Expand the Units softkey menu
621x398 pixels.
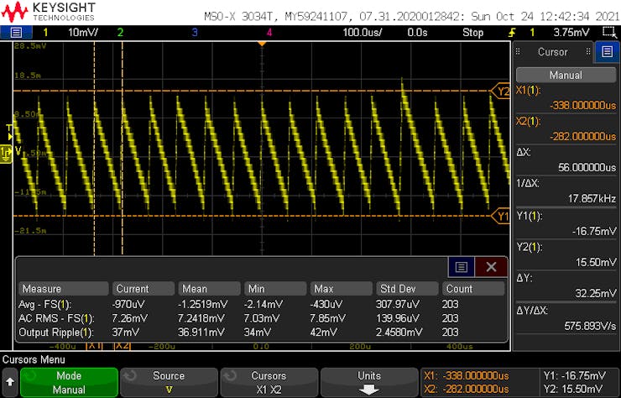(x=368, y=383)
